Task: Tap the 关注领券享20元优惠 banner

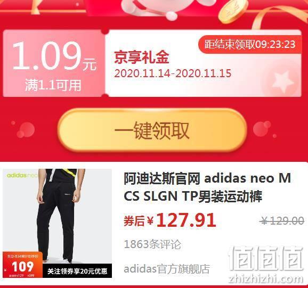Action: (77, 271)
